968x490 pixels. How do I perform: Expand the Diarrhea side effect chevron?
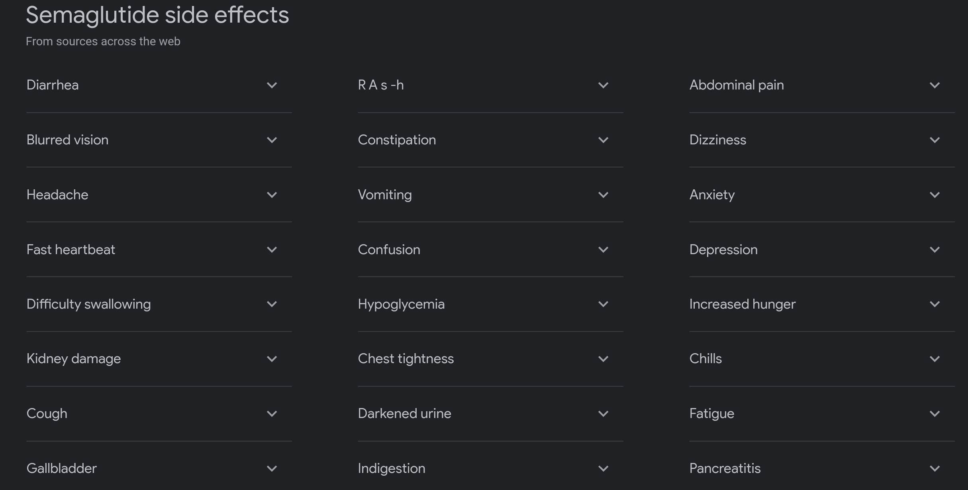(272, 85)
